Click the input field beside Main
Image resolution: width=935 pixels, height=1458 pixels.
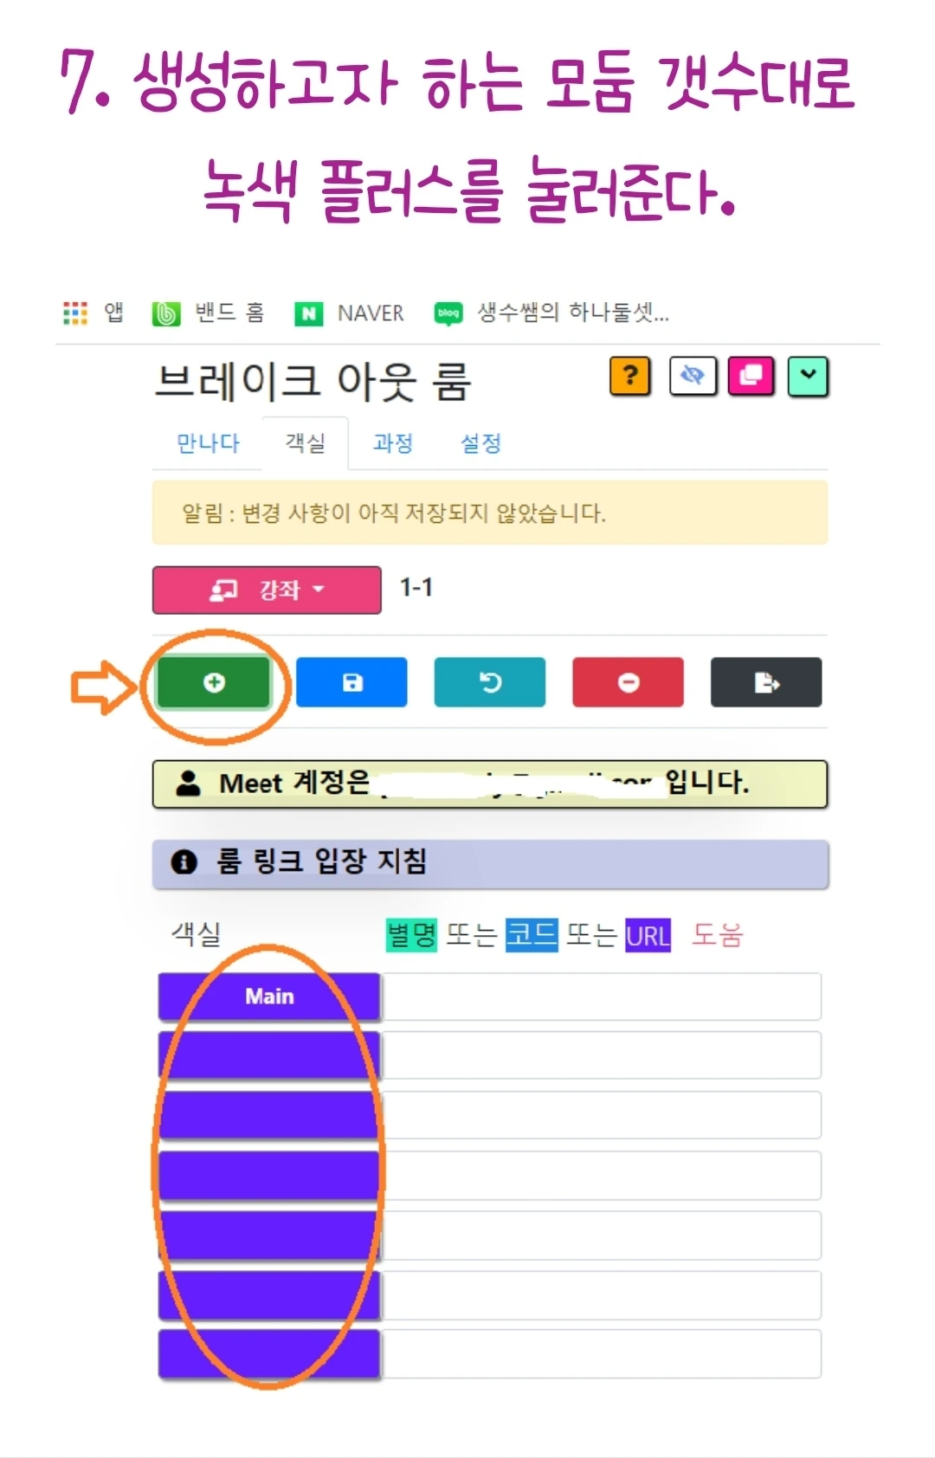click(601, 997)
